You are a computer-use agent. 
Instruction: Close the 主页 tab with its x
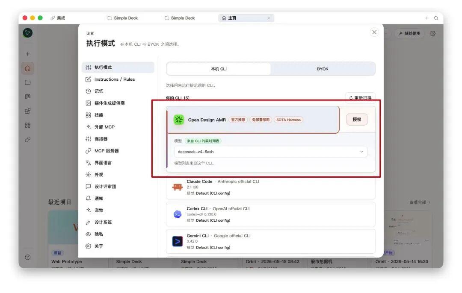269,18
